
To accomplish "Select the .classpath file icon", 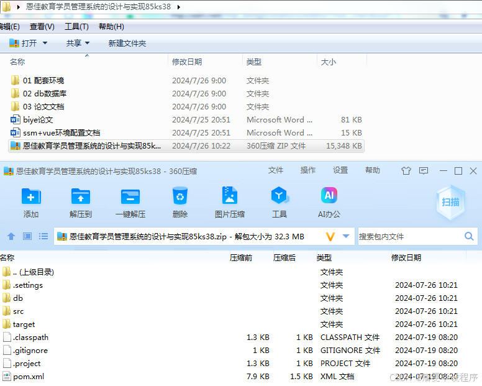I will coord(7,337).
